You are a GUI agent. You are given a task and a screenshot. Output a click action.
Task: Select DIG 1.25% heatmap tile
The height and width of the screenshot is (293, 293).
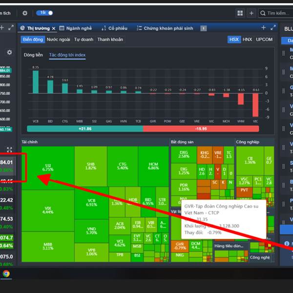click(184, 171)
